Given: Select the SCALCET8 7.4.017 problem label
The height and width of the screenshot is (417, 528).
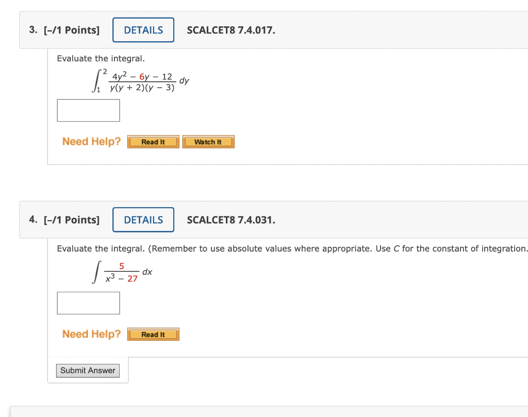Looking at the screenshot, I should [x=231, y=30].
